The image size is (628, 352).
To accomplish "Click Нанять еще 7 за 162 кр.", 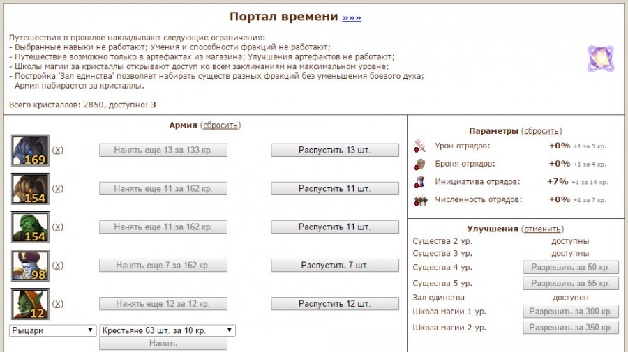I will [x=163, y=265].
